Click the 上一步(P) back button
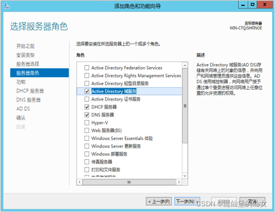 pyautogui.click(x=158, y=202)
